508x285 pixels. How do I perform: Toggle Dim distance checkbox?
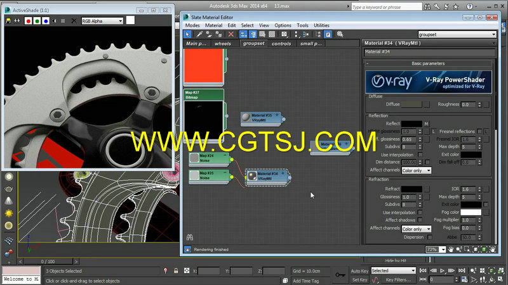pyautogui.click(x=427, y=162)
